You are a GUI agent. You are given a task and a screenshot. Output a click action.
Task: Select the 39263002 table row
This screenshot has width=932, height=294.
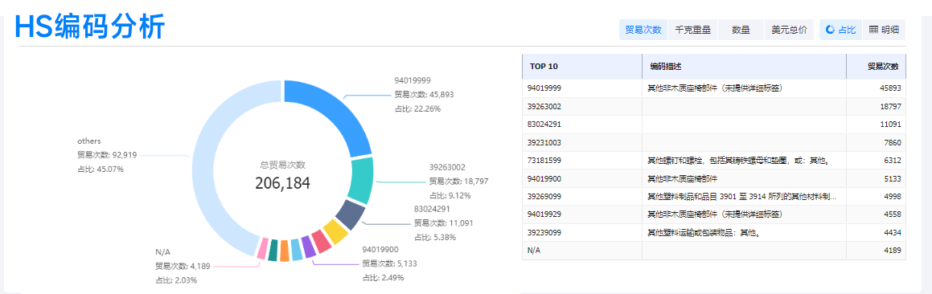(x=714, y=106)
